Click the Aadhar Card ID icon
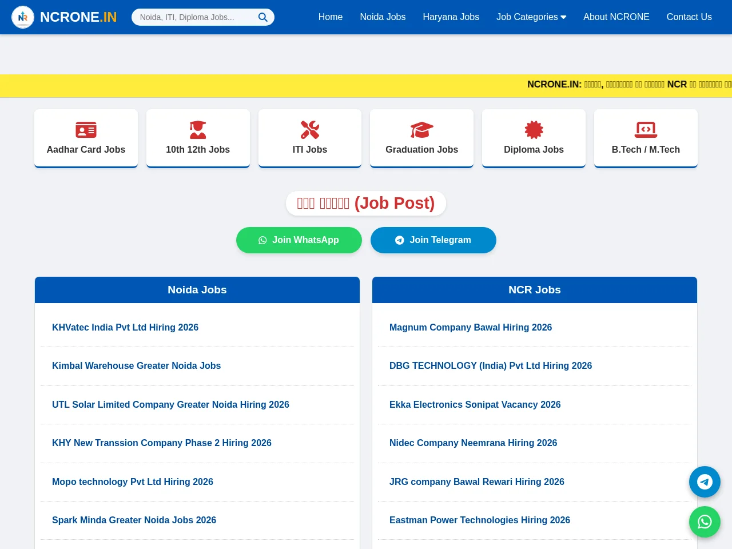Screen dimensions: 732x549 click(x=86, y=130)
